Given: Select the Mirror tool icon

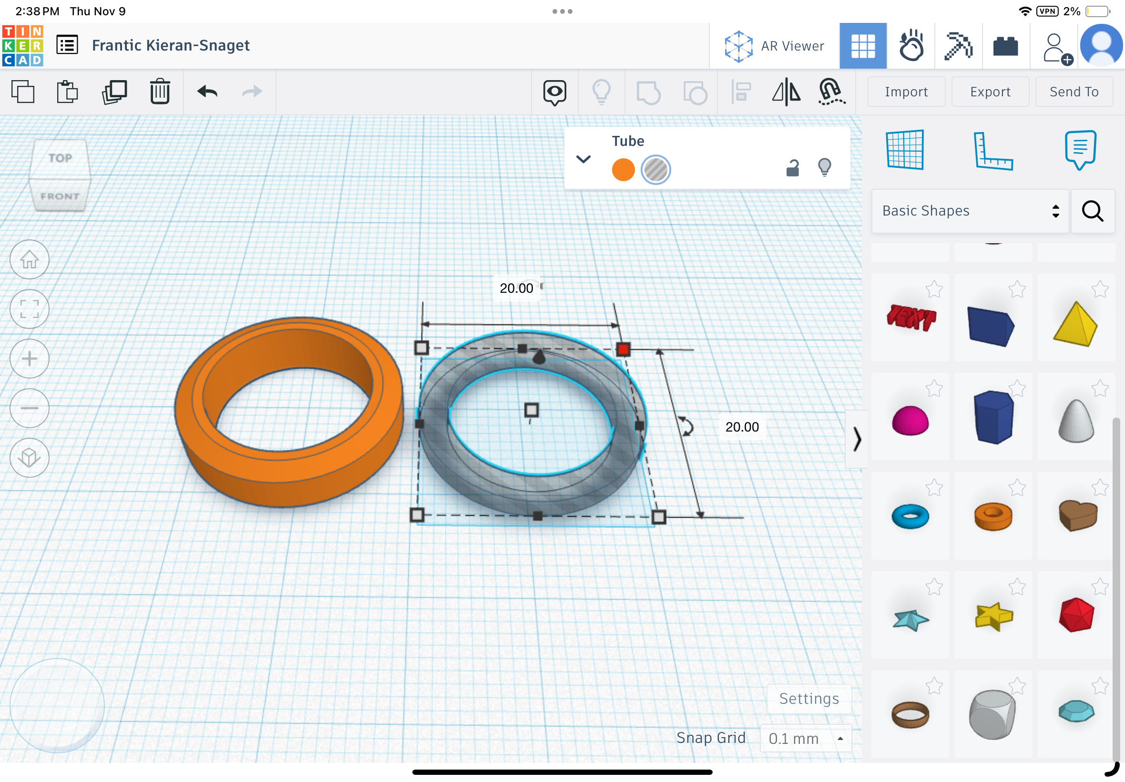Looking at the screenshot, I should click(x=786, y=92).
